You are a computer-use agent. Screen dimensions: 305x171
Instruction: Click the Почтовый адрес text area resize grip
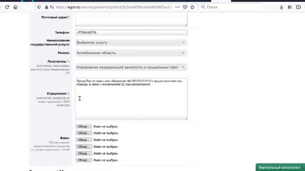point(186,25)
